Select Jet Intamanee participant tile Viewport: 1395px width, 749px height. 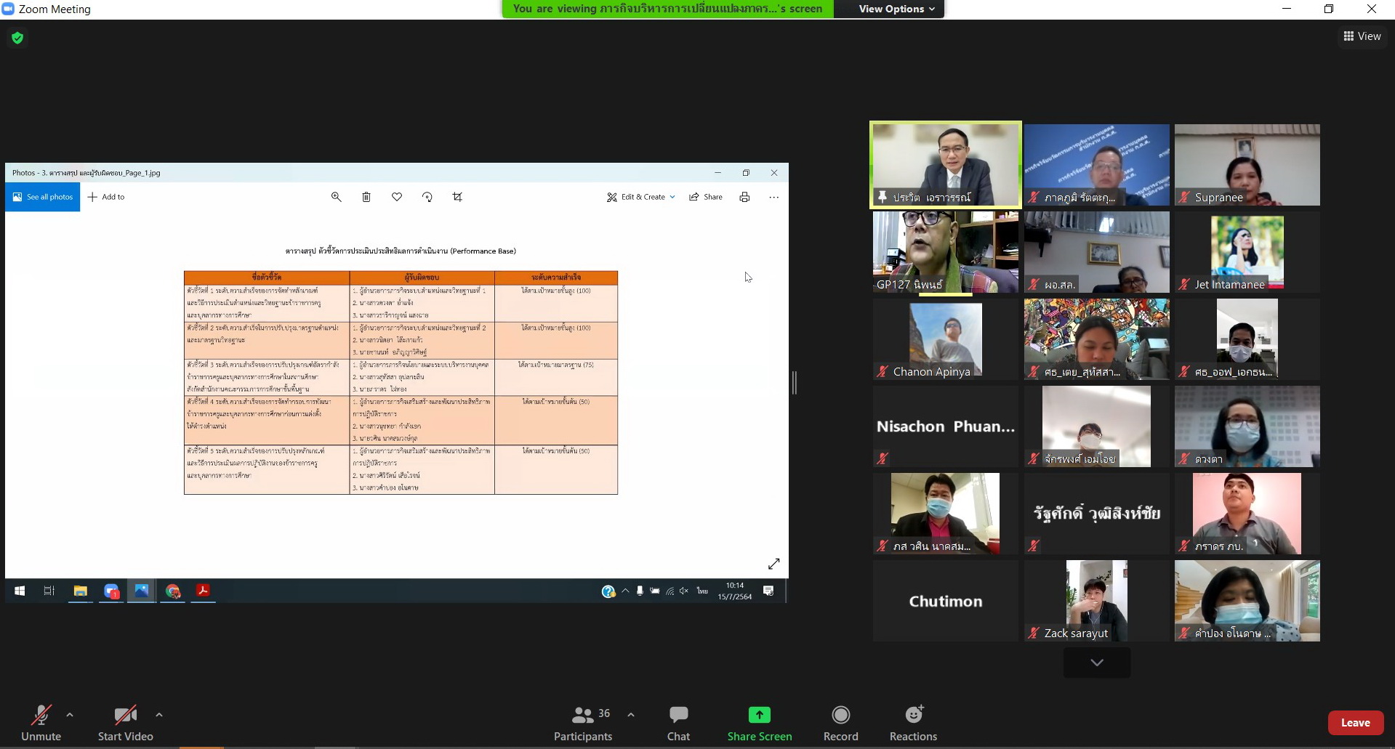click(x=1247, y=252)
